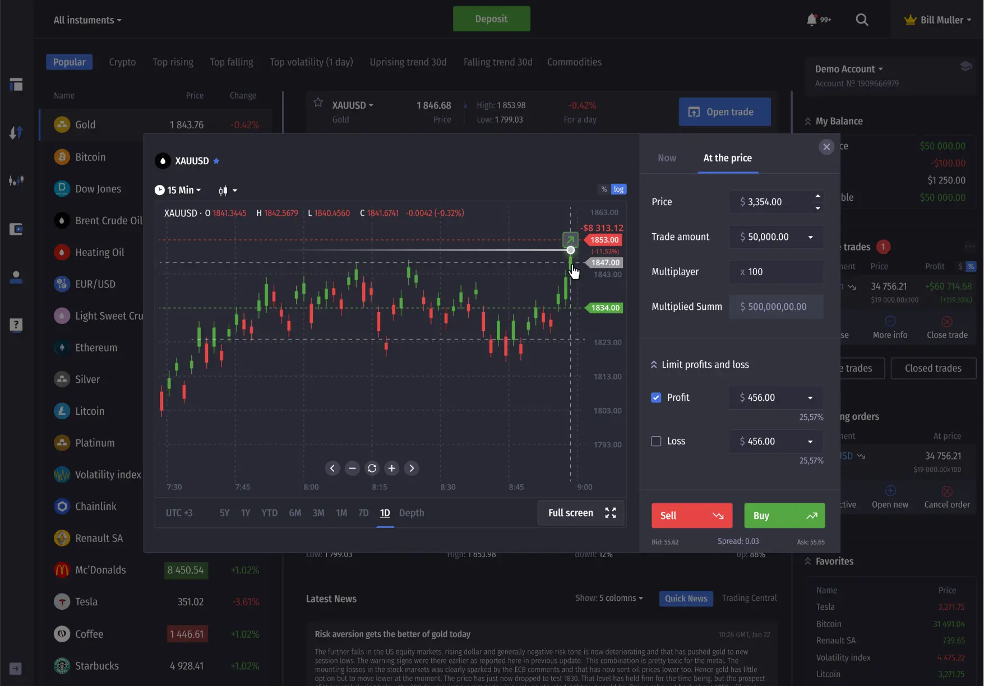
Task: Switch to the Crypto tab
Action: click(122, 62)
